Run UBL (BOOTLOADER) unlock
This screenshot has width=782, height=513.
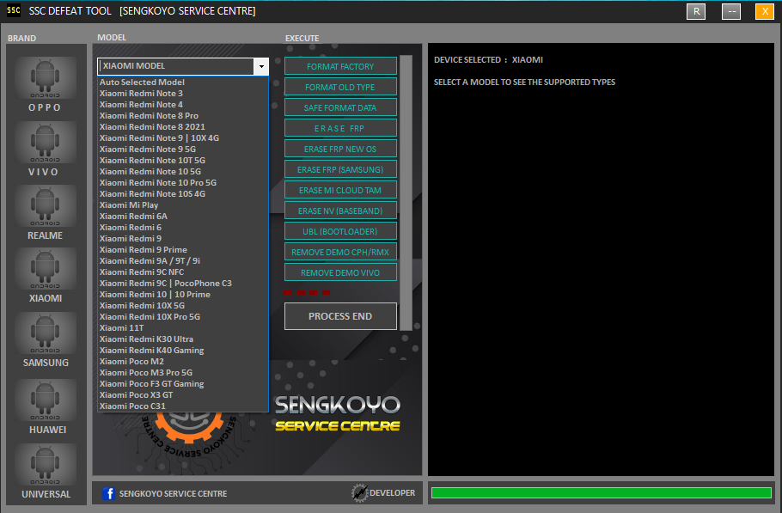tap(339, 230)
